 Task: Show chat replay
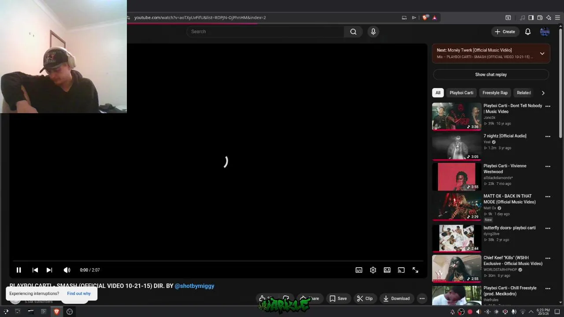491,74
